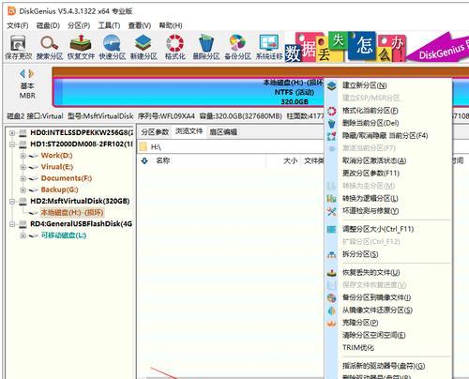Collapse the RD4:GeneralUSBFlashDisk node
This screenshot has height=379, width=469.
(x=12, y=224)
